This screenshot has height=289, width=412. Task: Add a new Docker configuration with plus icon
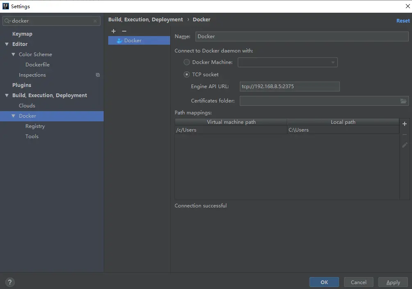pos(114,31)
